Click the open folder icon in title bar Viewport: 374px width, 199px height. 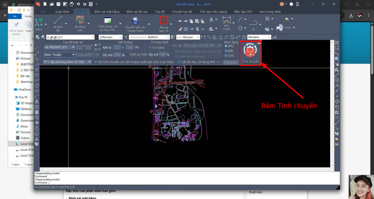click(51, 4)
